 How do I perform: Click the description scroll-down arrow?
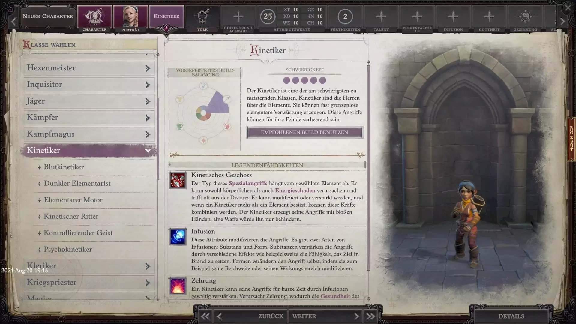click(369, 299)
